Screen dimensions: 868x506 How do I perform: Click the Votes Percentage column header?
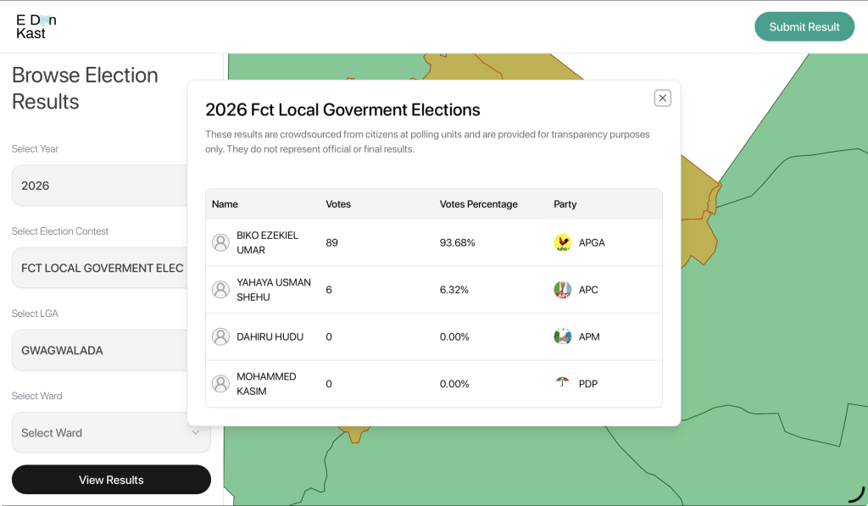point(478,204)
